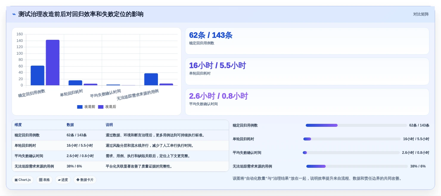The height and width of the screenshot is (196, 441).
Task: Click the 改造后 purple legend color box
Action: [101, 107]
